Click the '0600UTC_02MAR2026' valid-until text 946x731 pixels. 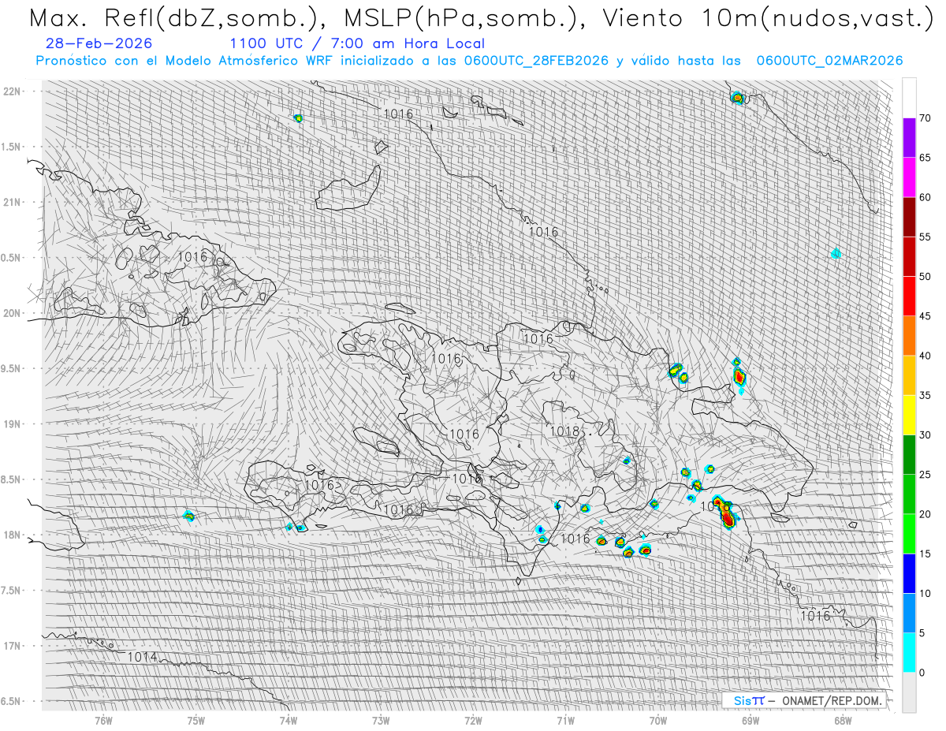(829, 61)
